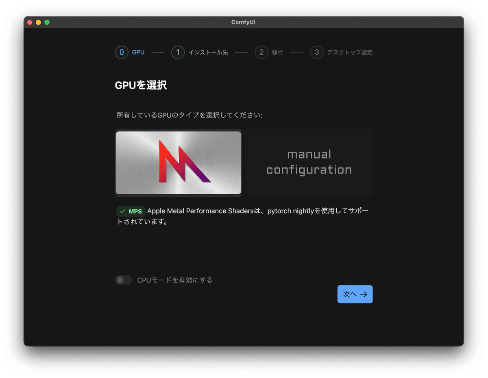Select the Apple Metal MPS GPU card
The height and width of the screenshot is (378, 488).
coord(179,163)
